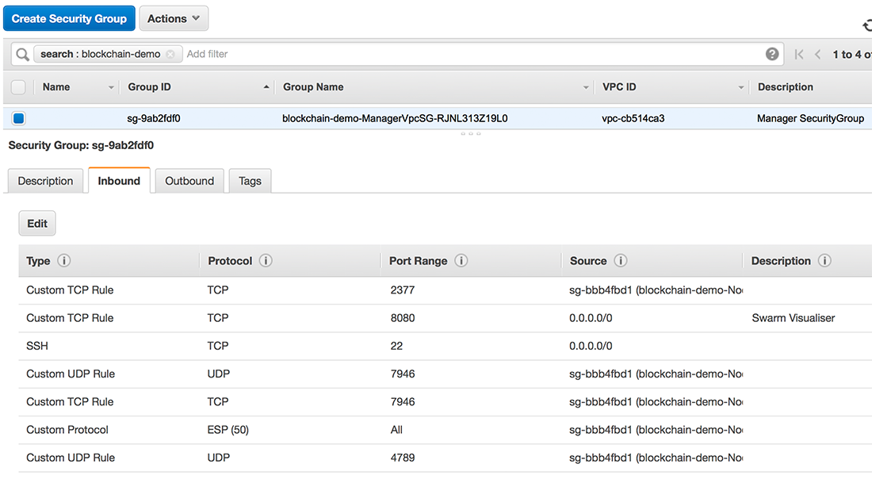Open the Group Name column dropdown arrow

(x=585, y=87)
